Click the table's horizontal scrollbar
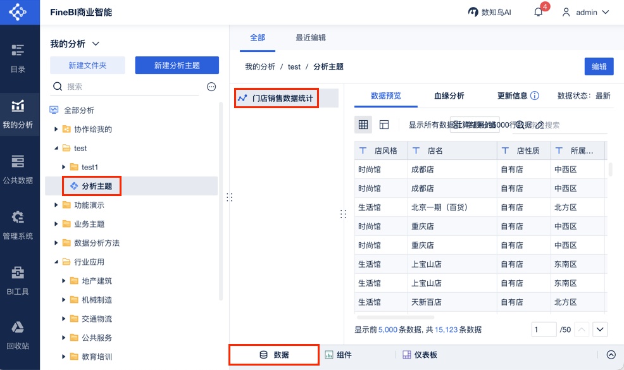Image resolution: width=624 pixels, height=370 pixels. pyautogui.click(x=396, y=318)
